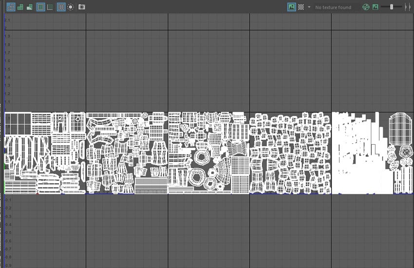Open the texture list dropdown arrow
414x268 pixels.
click(x=309, y=7)
